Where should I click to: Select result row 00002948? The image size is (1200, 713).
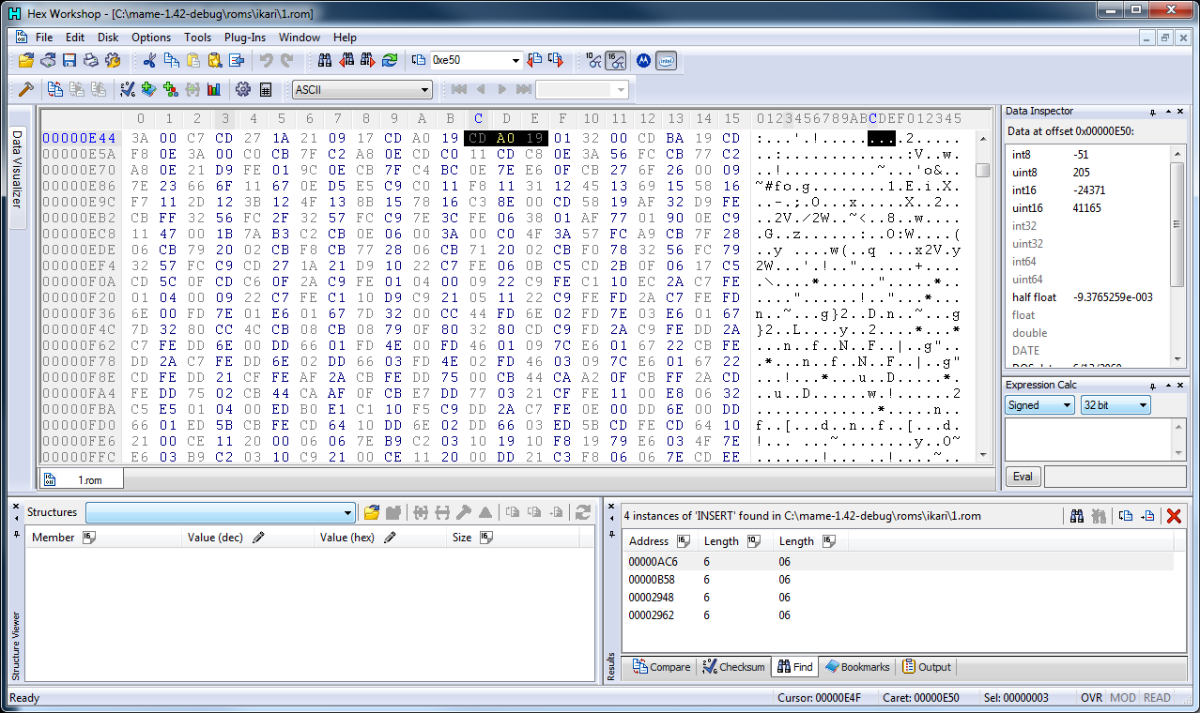click(x=898, y=597)
